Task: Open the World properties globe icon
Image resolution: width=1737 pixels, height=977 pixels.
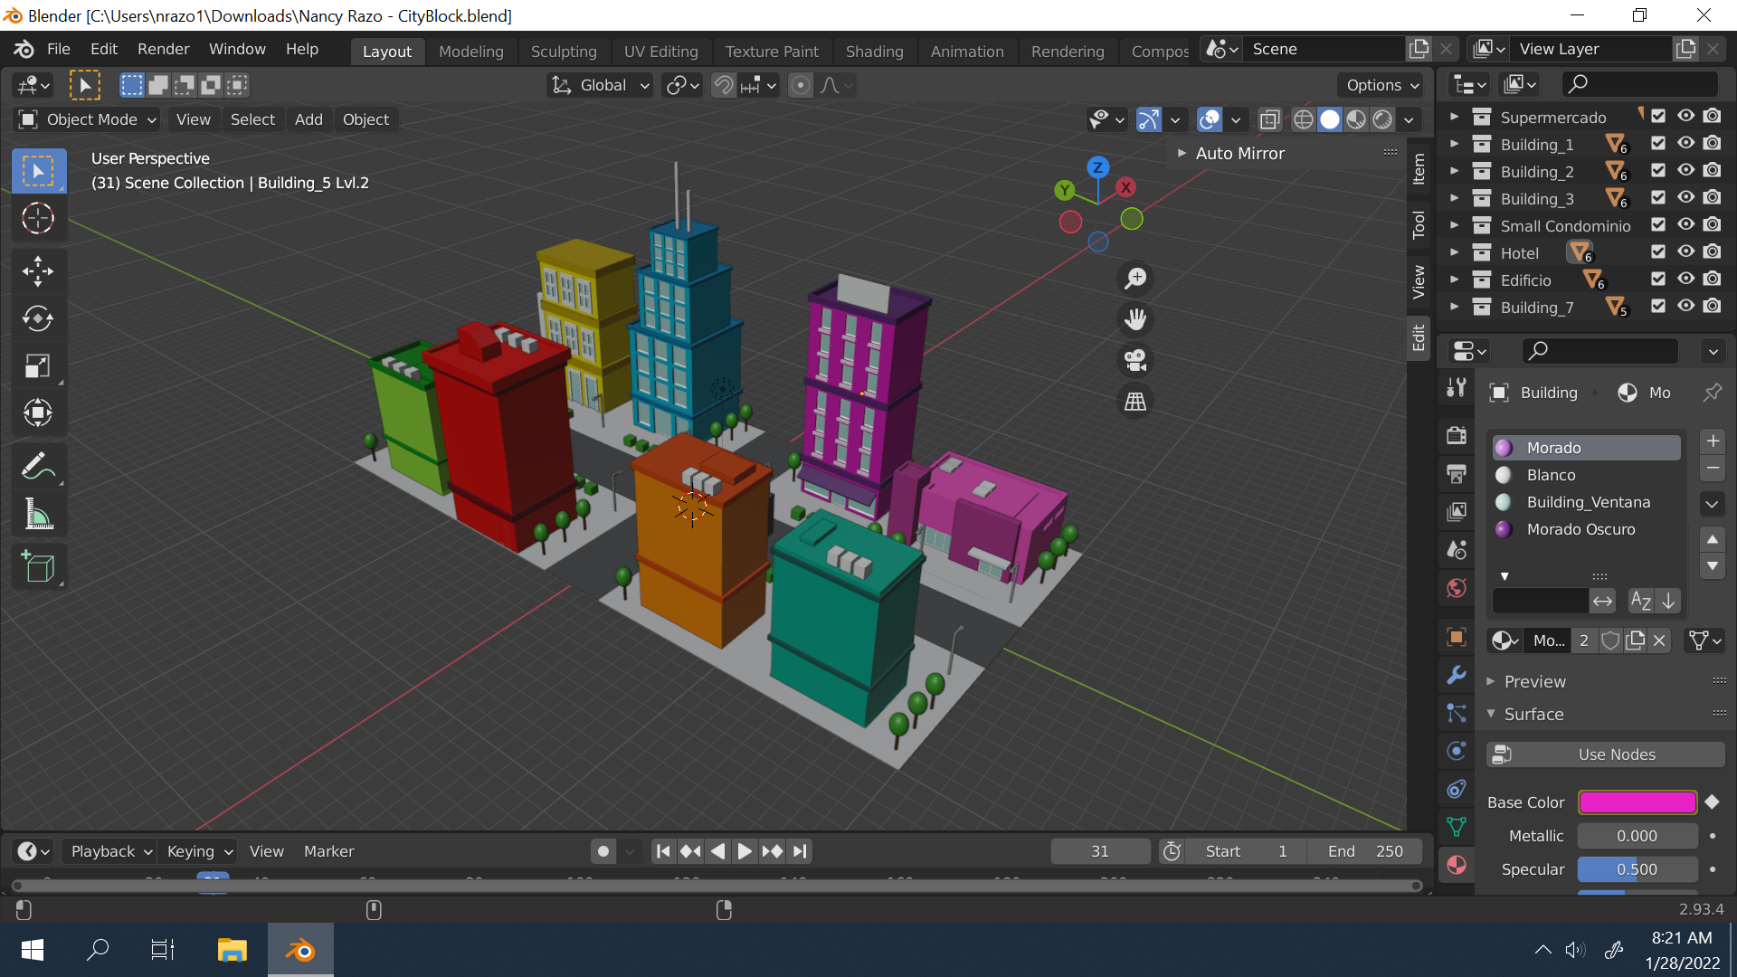Action: tap(1457, 588)
